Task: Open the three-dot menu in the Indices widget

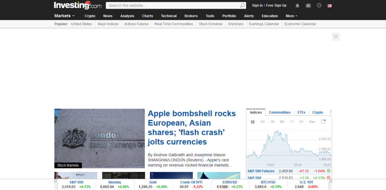Action: click(x=331, y=112)
